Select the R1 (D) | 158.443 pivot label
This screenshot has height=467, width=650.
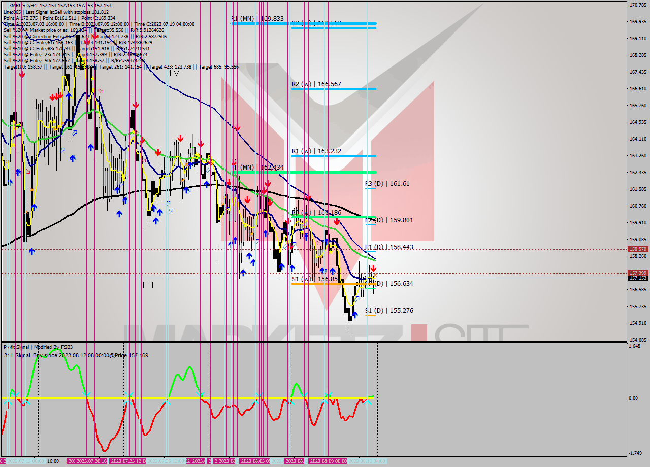click(389, 247)
